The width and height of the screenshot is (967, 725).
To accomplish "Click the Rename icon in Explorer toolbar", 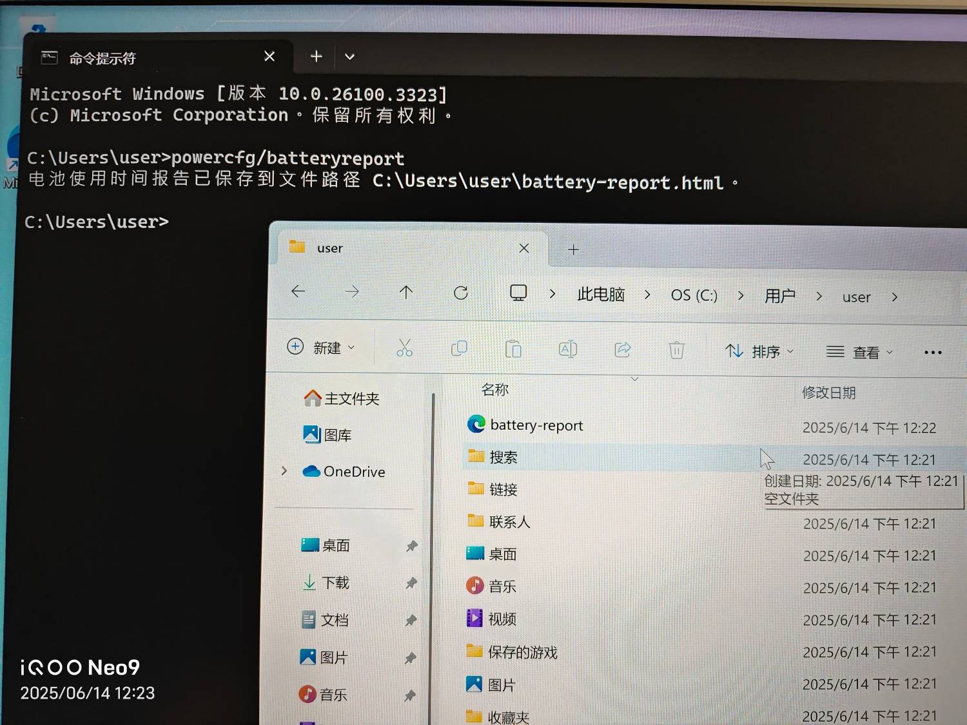I will click(x=568, y=349).
